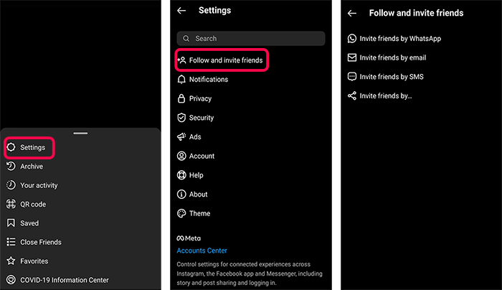
Task: Choose Invite friends by email
Action: coord(387,57)
